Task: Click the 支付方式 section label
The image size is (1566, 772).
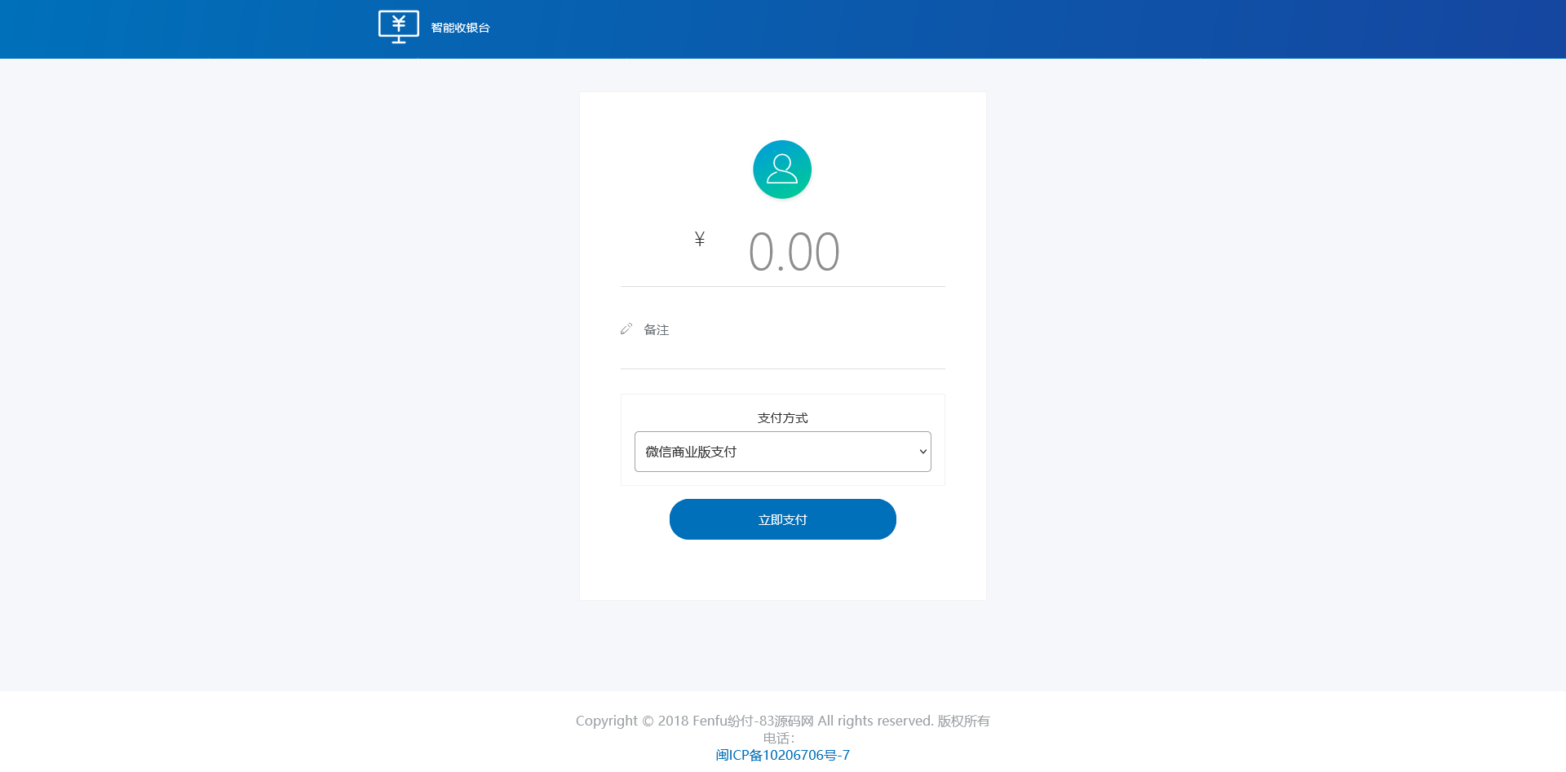Action: (783, 417)
